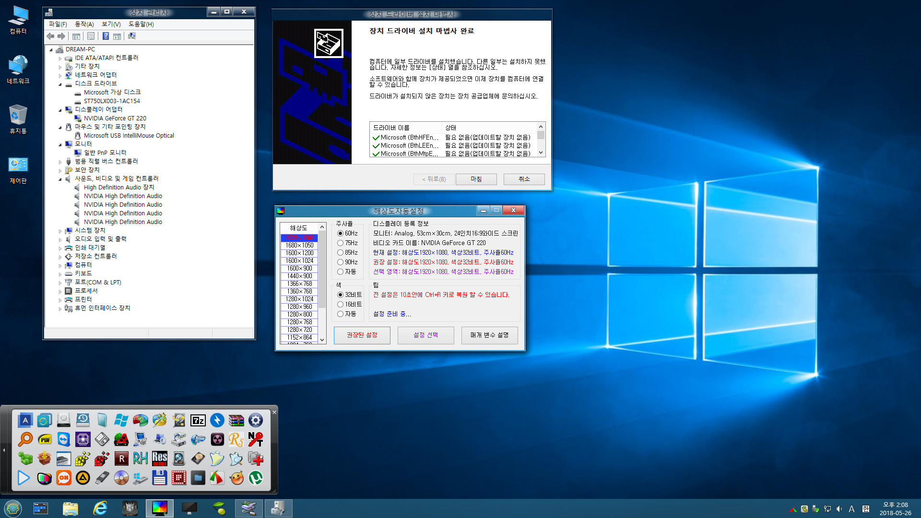Open the 보기(V) menu

coord(111,24)
